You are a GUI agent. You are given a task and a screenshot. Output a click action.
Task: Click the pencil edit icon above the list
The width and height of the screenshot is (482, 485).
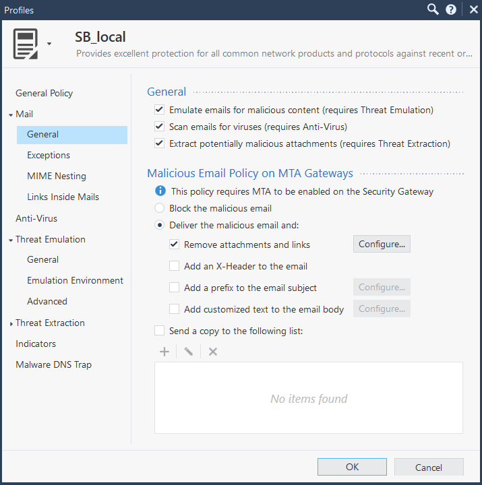coord(189,352)
